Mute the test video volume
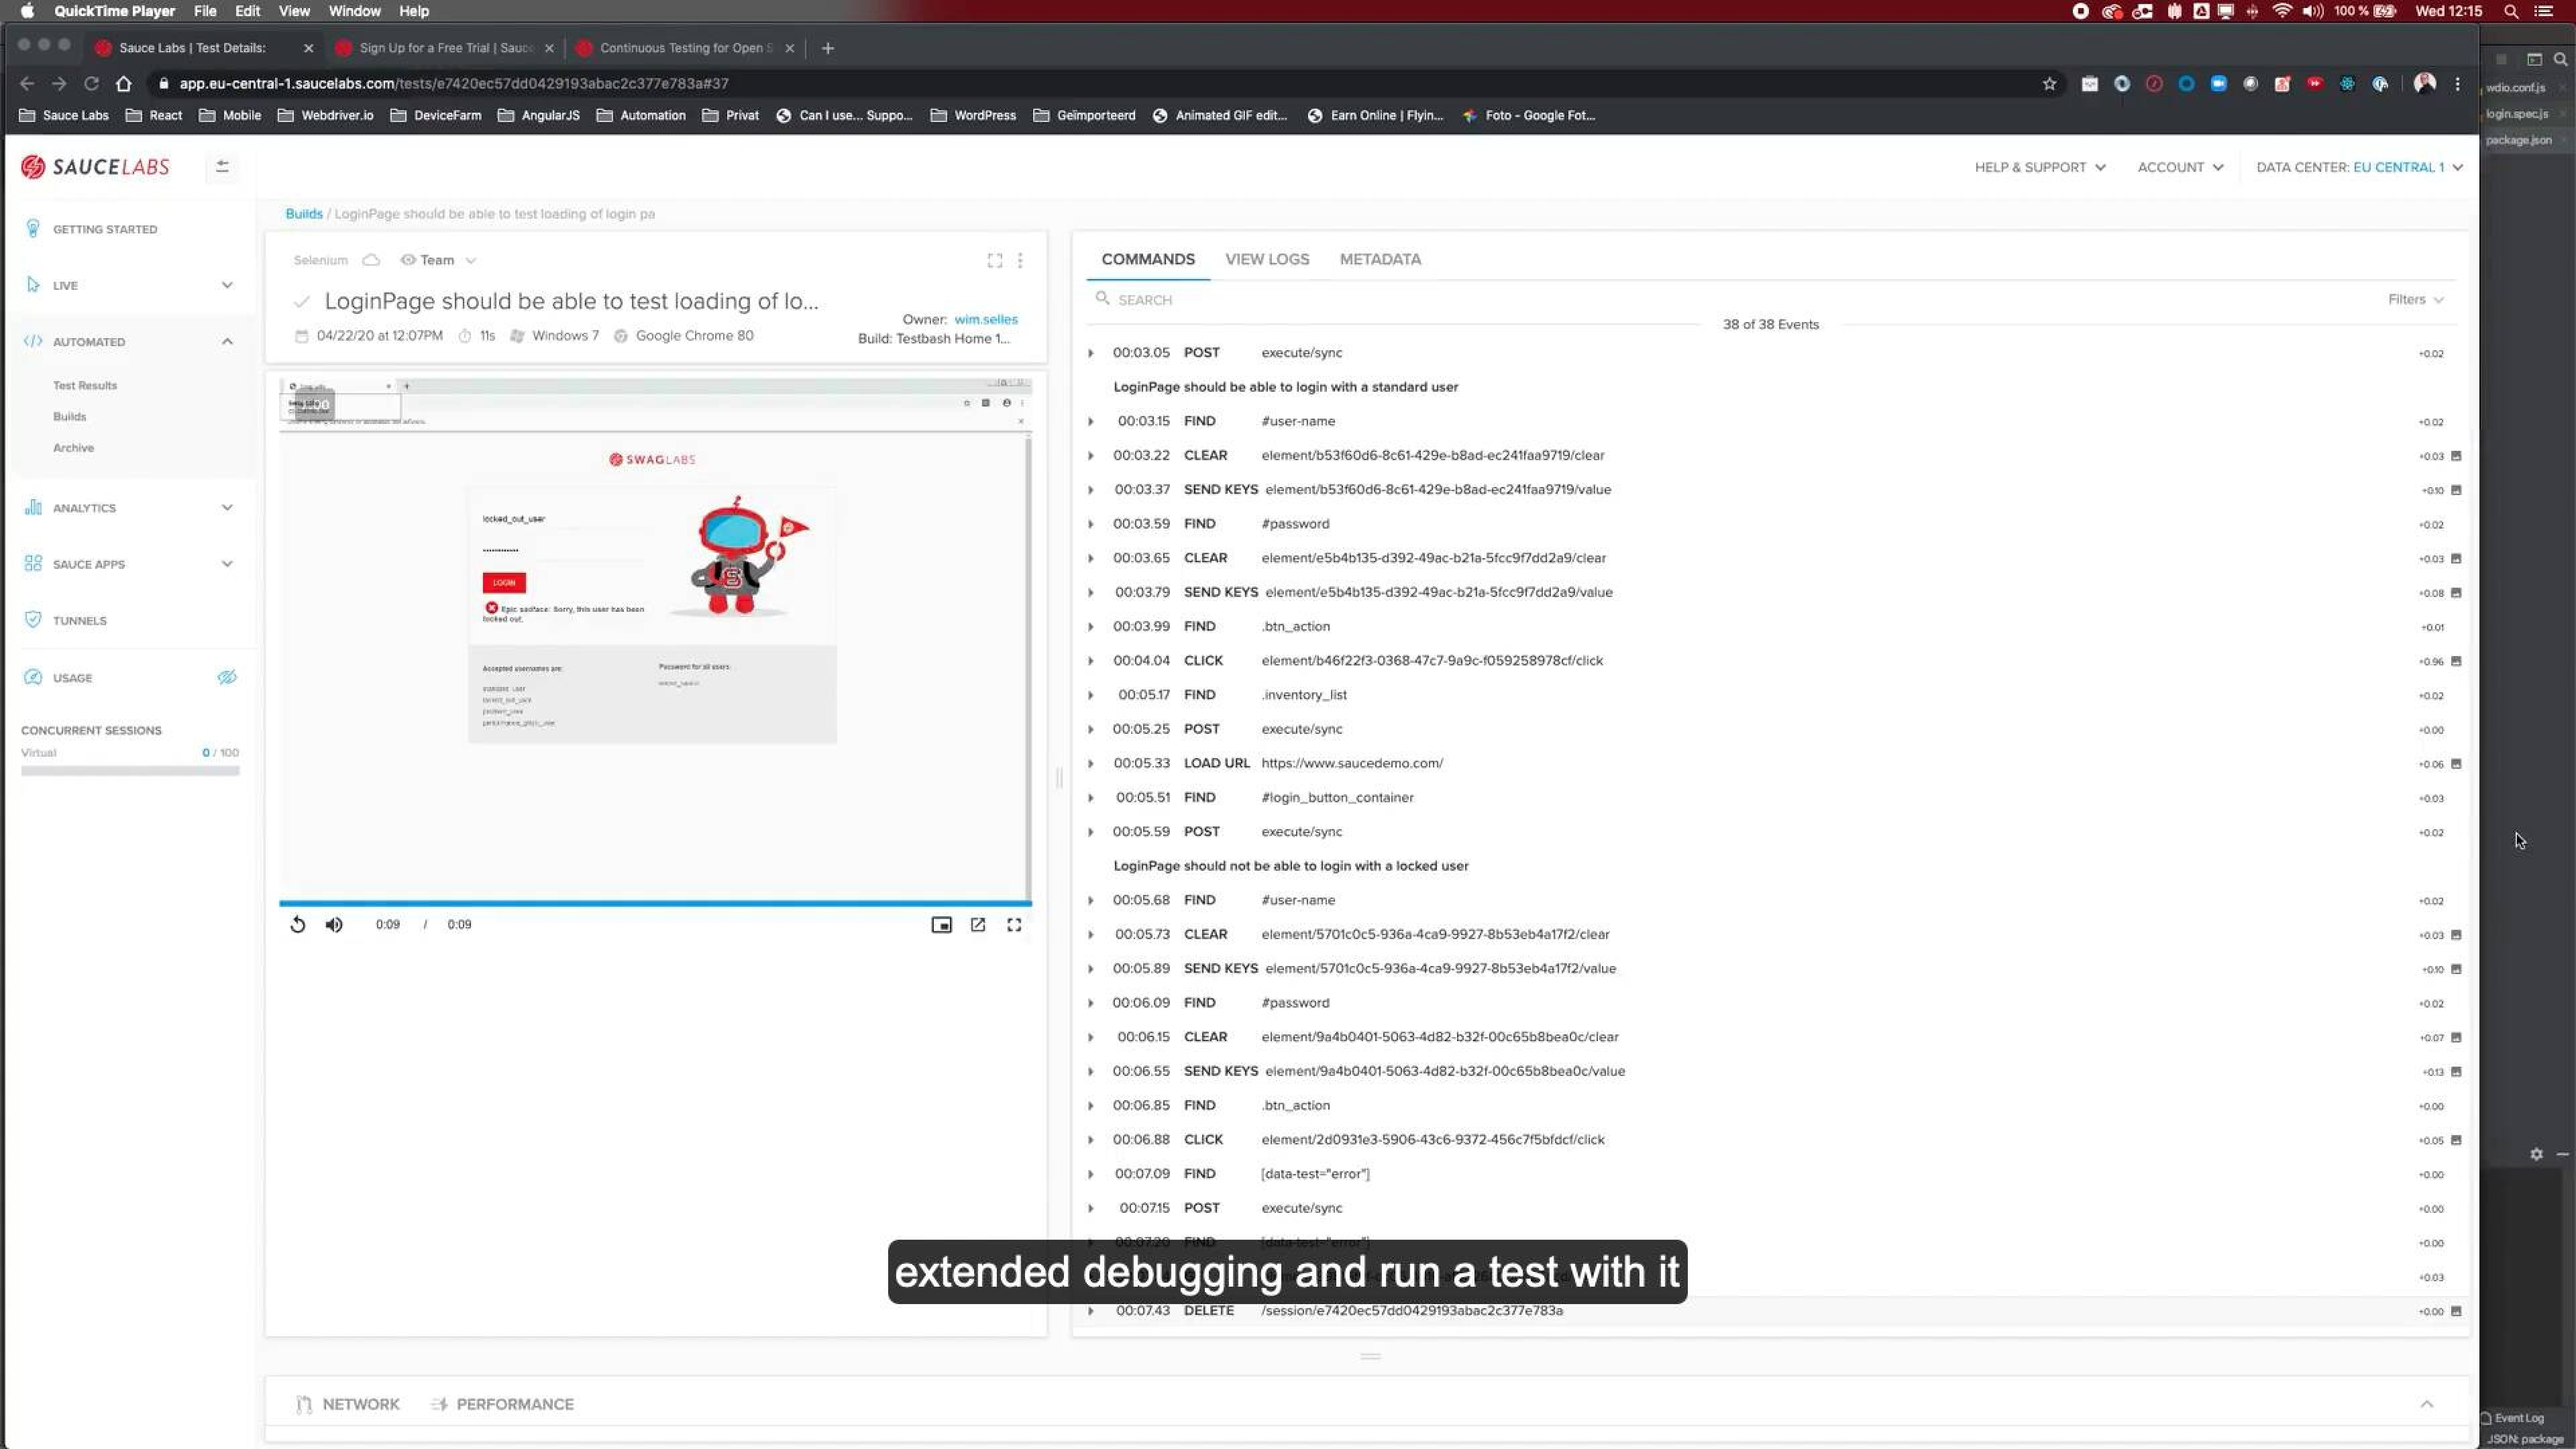 [334, 924]
